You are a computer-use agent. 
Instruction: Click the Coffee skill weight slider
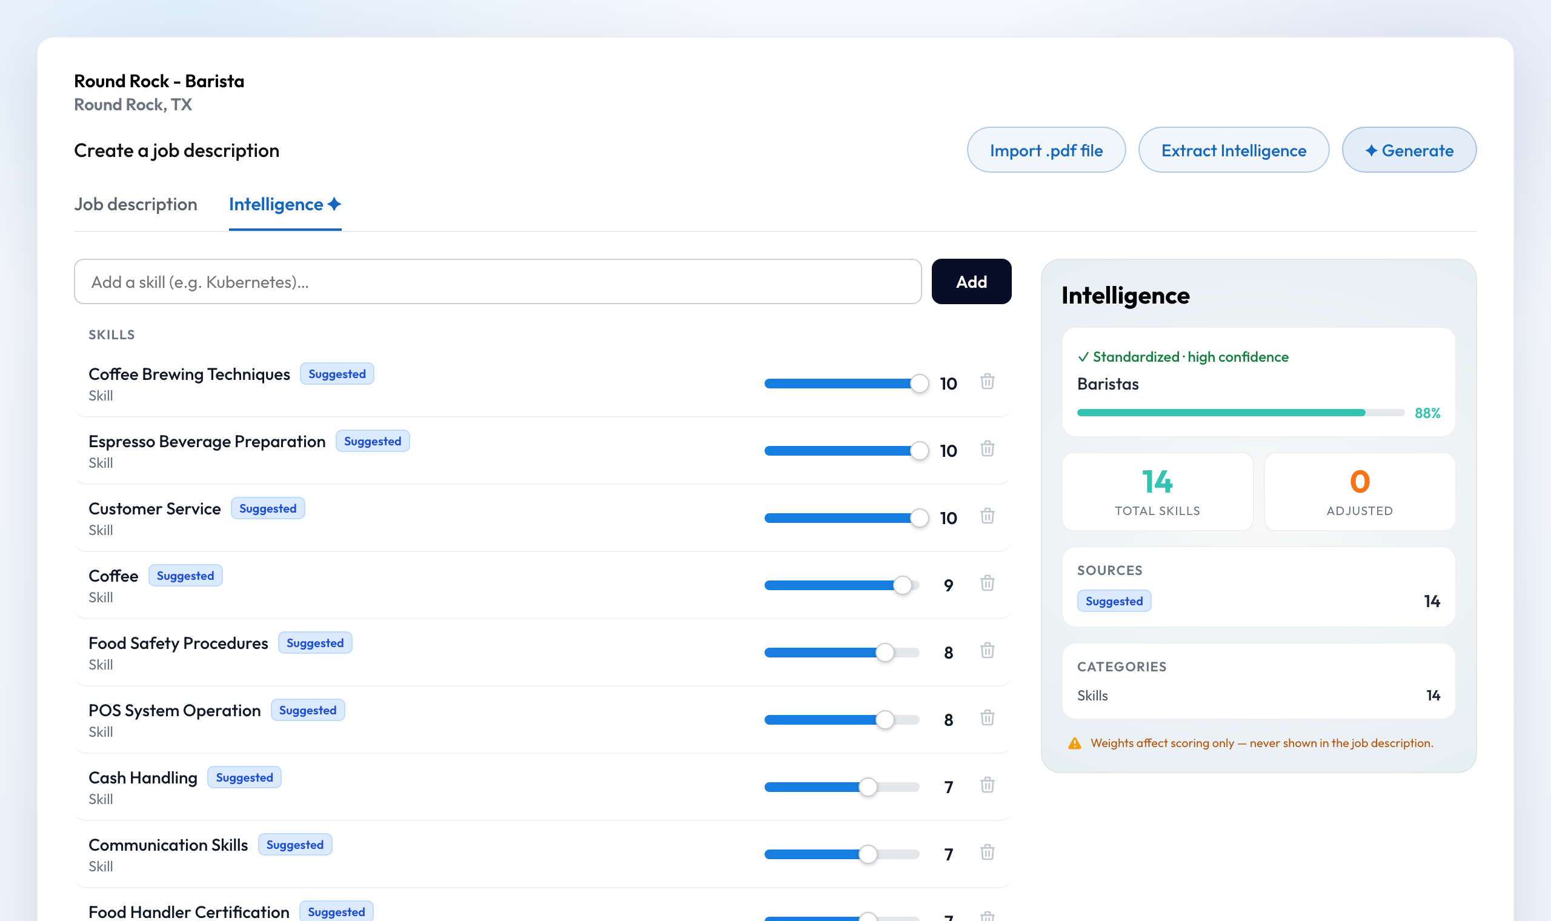842,585
